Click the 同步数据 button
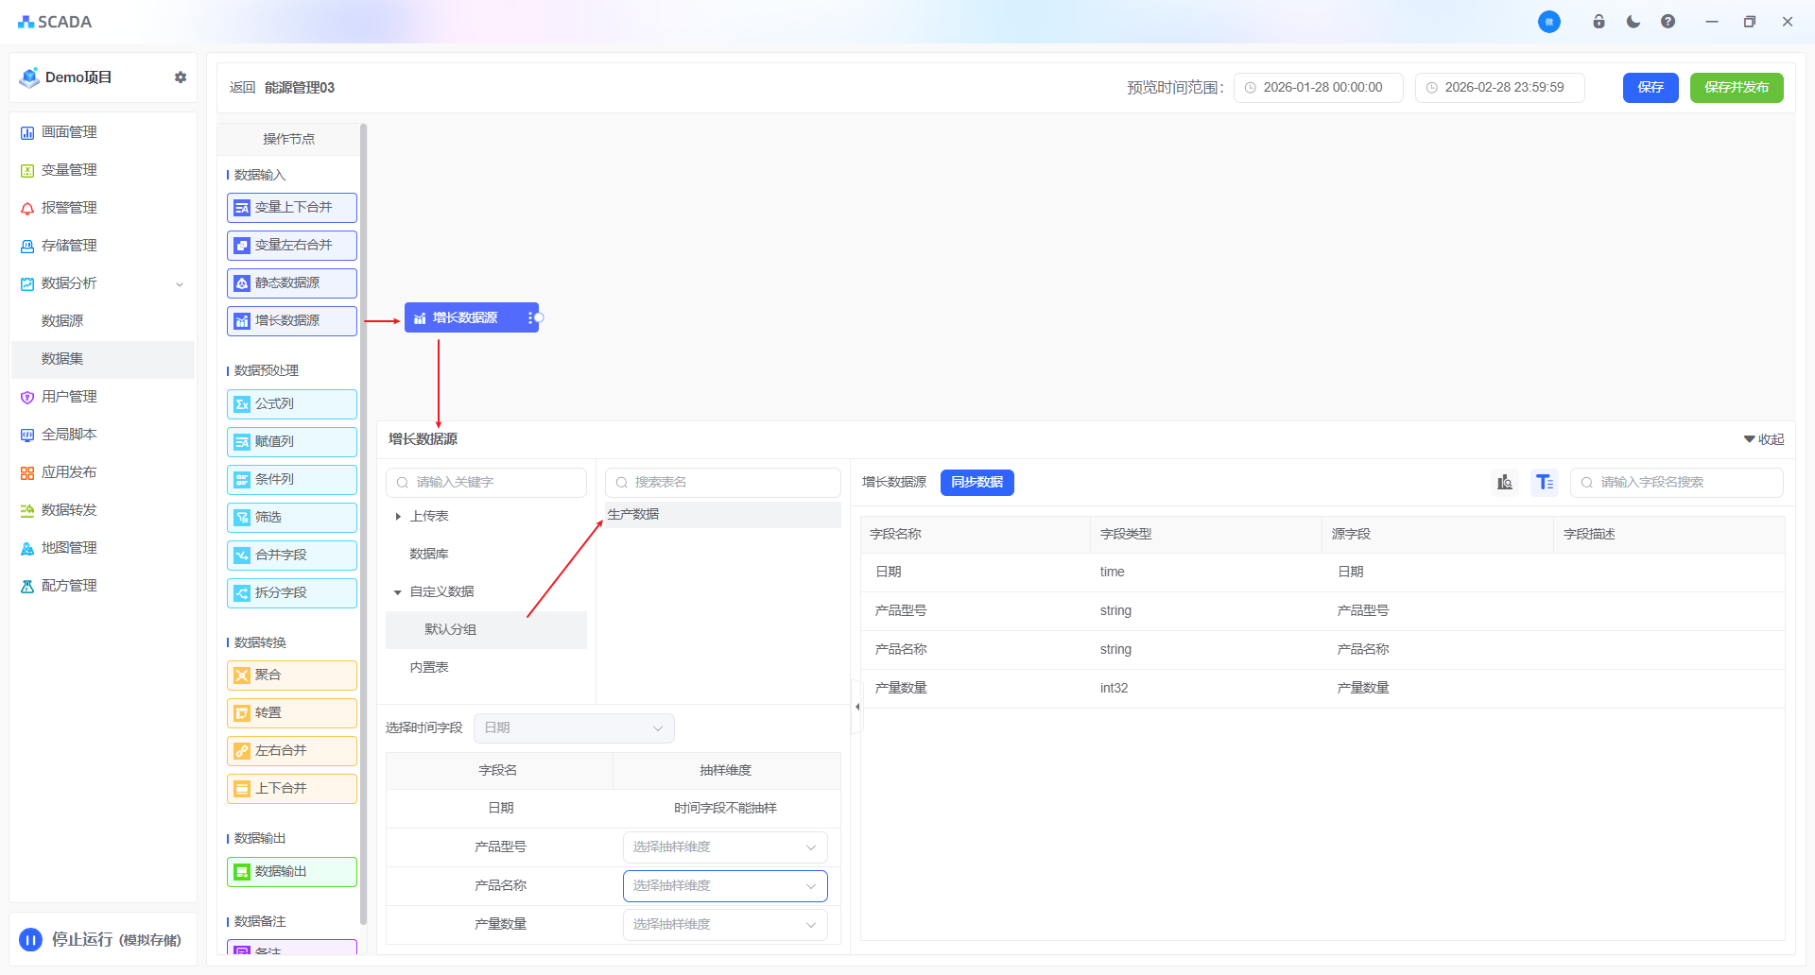This screenshot has width=1815, height=975. [x=977, y=483]
